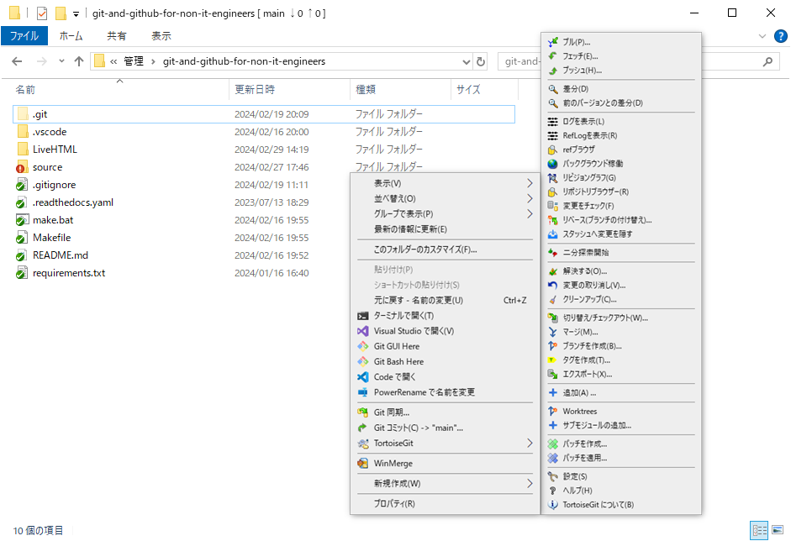The height and width of the screenshot is (541, 791).
Task: Click the Revision Graph icon (リビジョングラフ)
Action: [553, 178]
